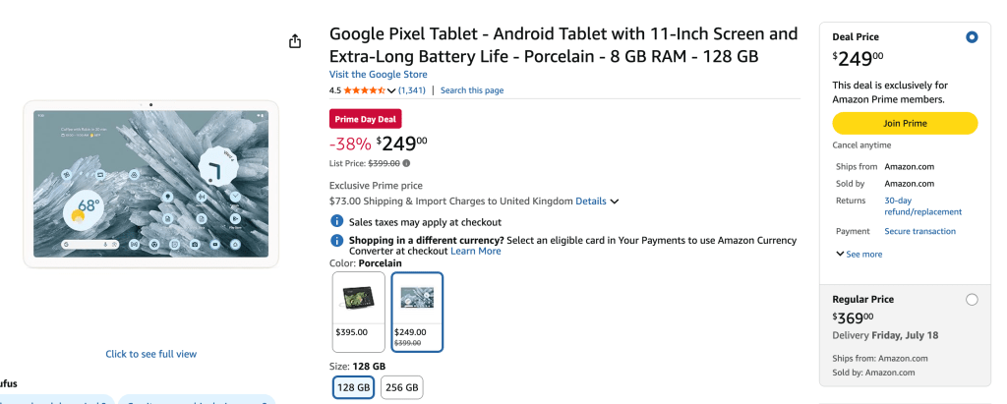
Task: Open 30-day refund/replacement policy link
Action: (x=922, y=205)
